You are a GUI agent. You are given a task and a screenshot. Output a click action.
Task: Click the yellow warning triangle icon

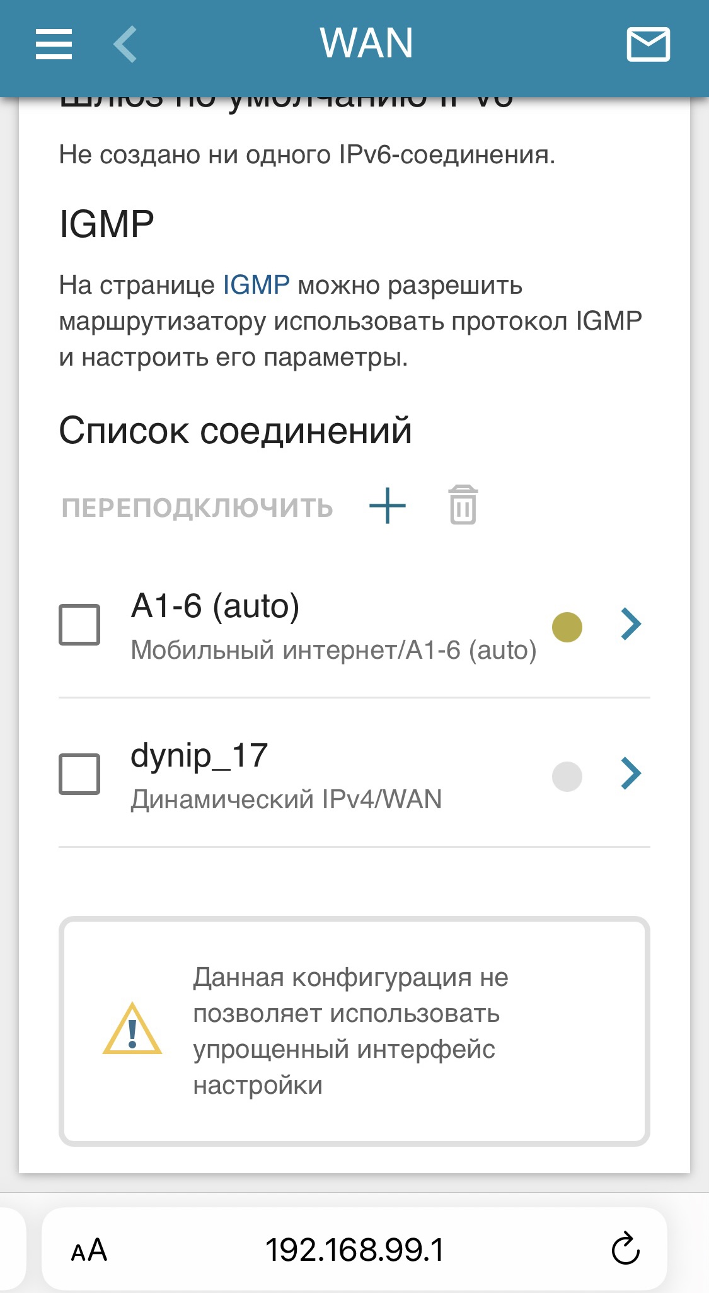[x=132, y=1030]
